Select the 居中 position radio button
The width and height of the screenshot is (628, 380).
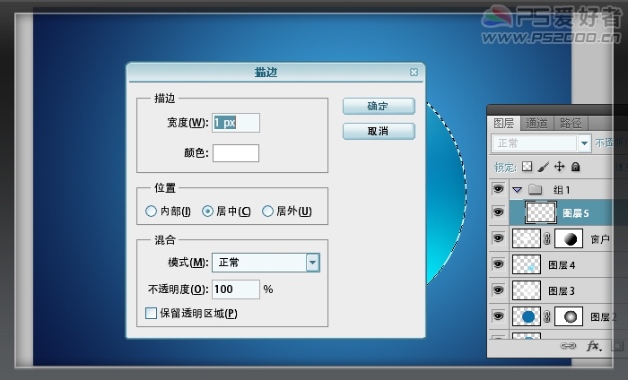[207, 211]
